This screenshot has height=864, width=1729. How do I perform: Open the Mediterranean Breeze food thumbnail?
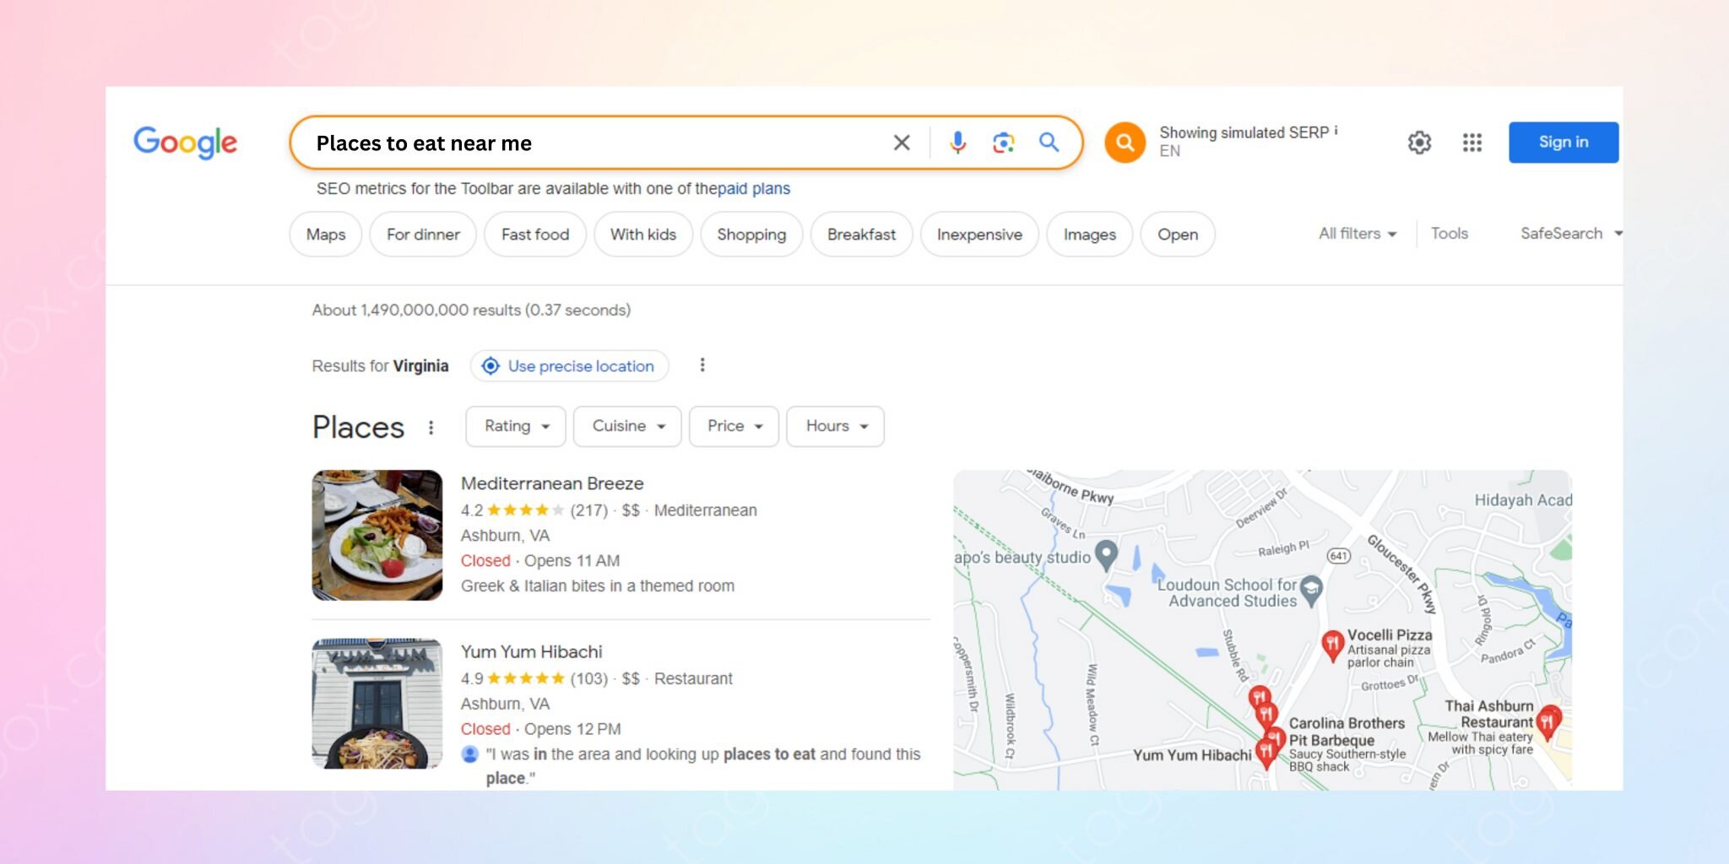coord(377,535)
